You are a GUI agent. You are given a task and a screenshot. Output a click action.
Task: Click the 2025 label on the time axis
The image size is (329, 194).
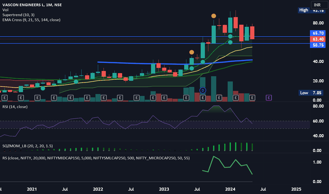296,189
